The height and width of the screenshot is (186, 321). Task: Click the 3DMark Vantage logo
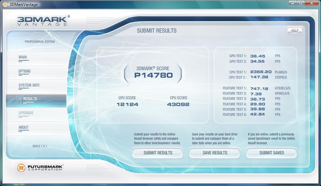coord(43,21)
